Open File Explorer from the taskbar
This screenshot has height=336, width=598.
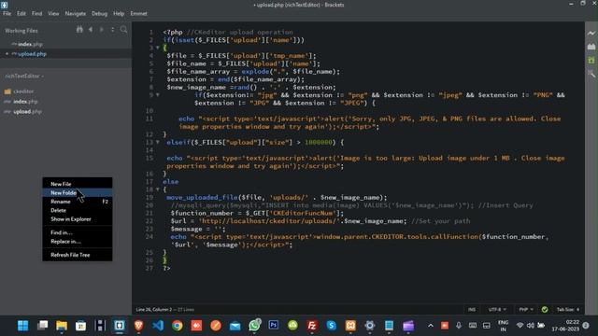[62, 326]
